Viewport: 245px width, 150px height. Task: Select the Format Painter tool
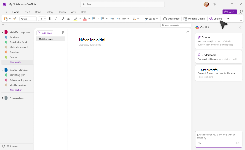[15, 19]
